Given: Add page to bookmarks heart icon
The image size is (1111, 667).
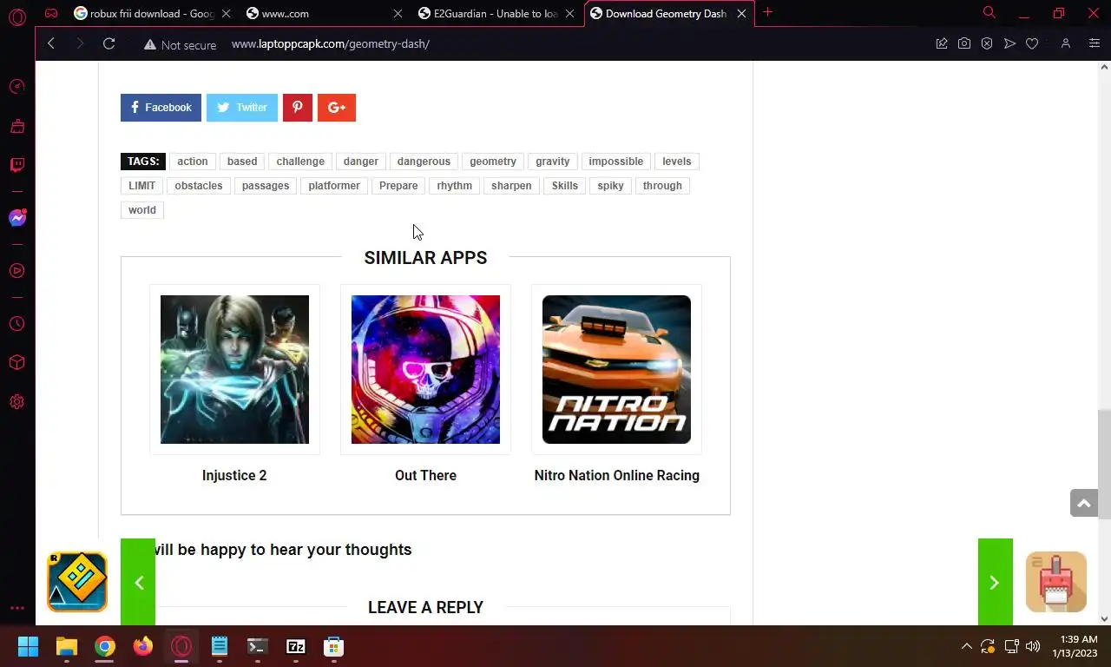Looking at the screenshot, I should [x=1032, y=43].
